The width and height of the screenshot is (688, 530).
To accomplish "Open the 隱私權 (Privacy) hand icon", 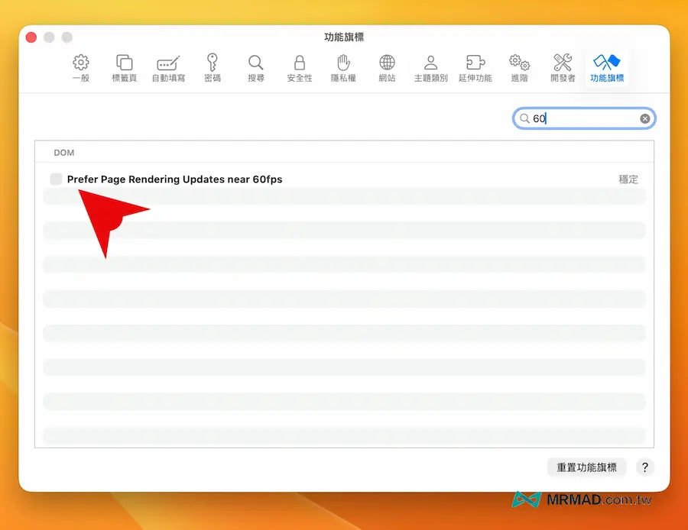I will coord(343,66).
